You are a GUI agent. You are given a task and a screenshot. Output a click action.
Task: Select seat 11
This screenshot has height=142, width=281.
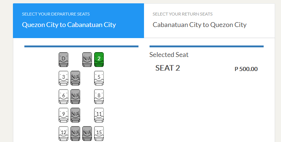coord(99,115)
